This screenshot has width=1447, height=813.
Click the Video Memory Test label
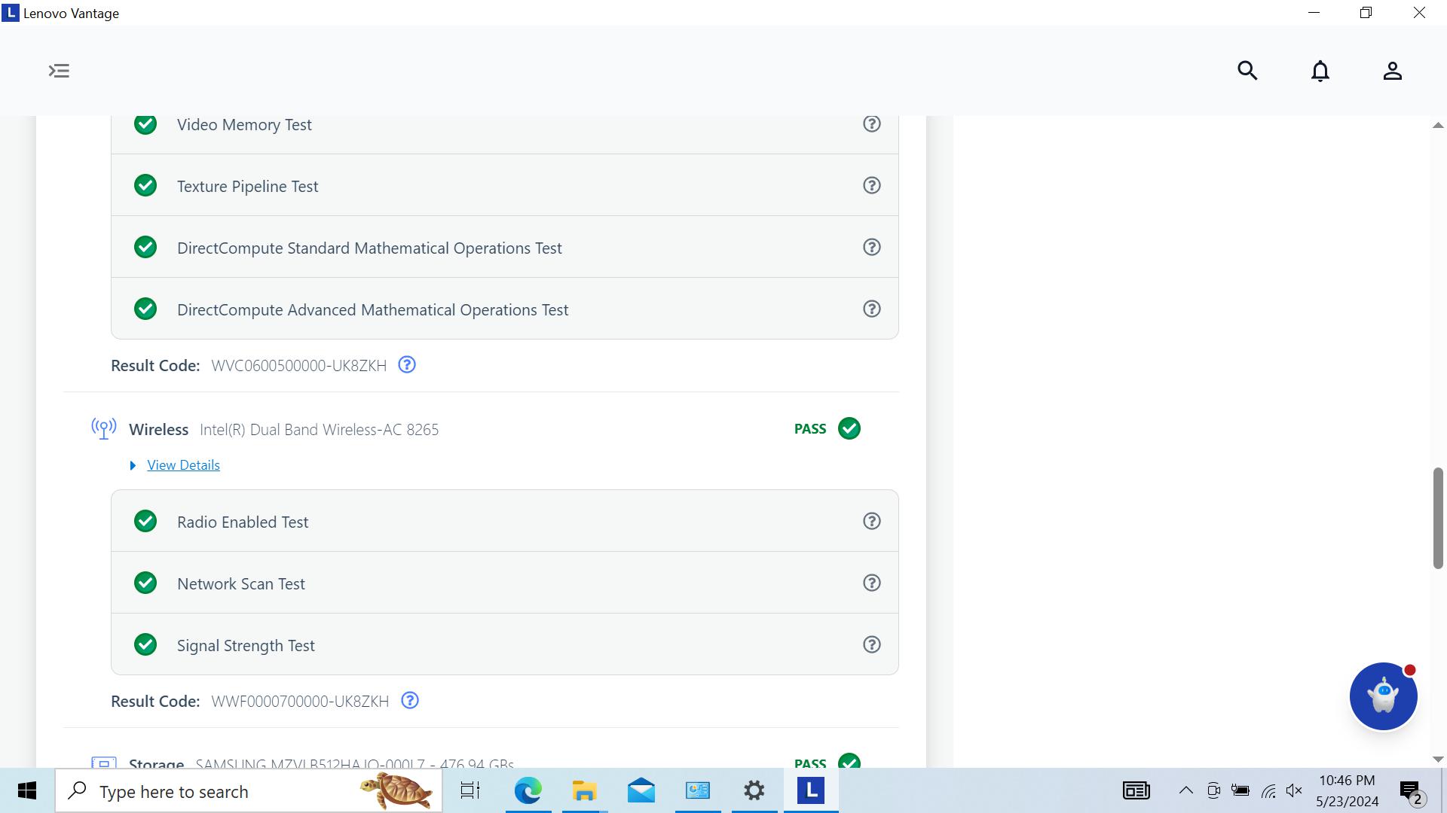tap(244, 125)
